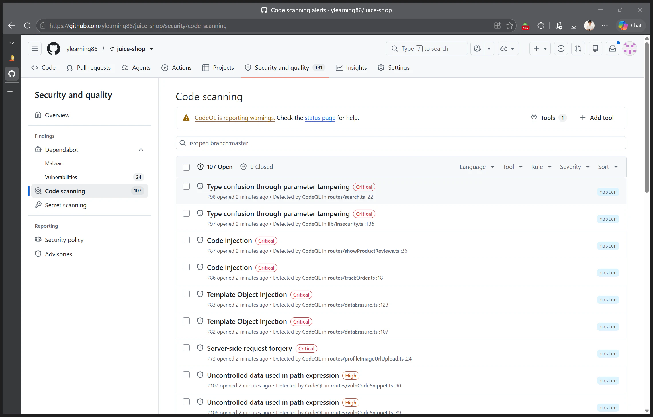The width and height of the screenshot is (653, 417).
Task: Check alert #97 Type confusion in insecurity.ts
Action: [x=186, y=213]
